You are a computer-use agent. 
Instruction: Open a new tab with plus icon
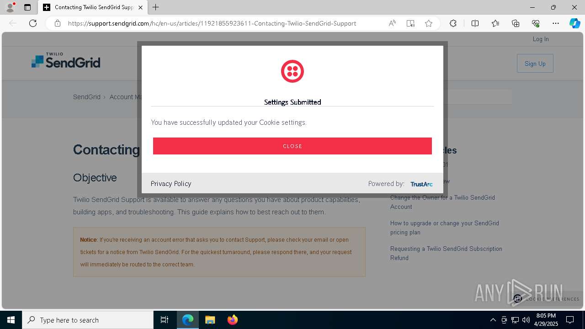coord(156,7)
